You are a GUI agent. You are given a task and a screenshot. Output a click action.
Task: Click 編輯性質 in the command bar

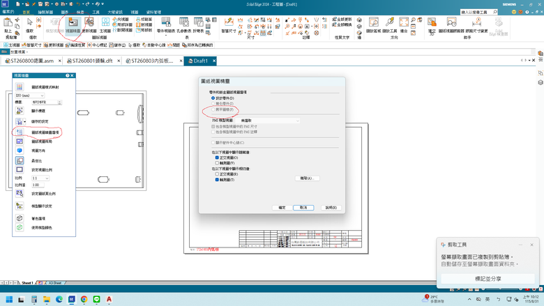pos(75,45)
